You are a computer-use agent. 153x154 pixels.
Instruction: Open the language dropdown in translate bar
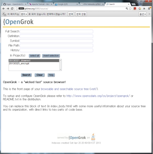pyautogui.click(x=24, y=14)
